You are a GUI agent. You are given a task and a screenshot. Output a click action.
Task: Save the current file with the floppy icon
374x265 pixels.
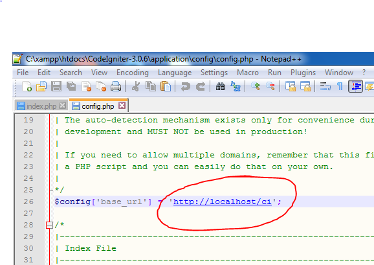pos(56,86)
